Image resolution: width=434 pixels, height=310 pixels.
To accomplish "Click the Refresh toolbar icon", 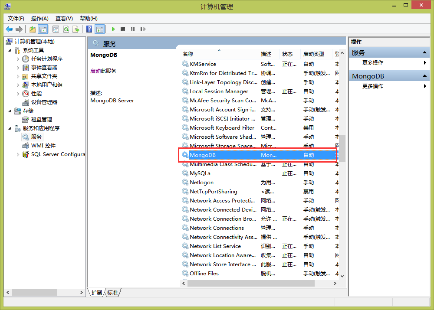I will point(66,29).
